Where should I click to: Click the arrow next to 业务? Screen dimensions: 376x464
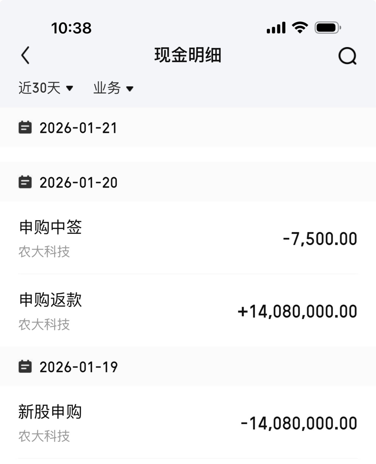tap(130, 88)
